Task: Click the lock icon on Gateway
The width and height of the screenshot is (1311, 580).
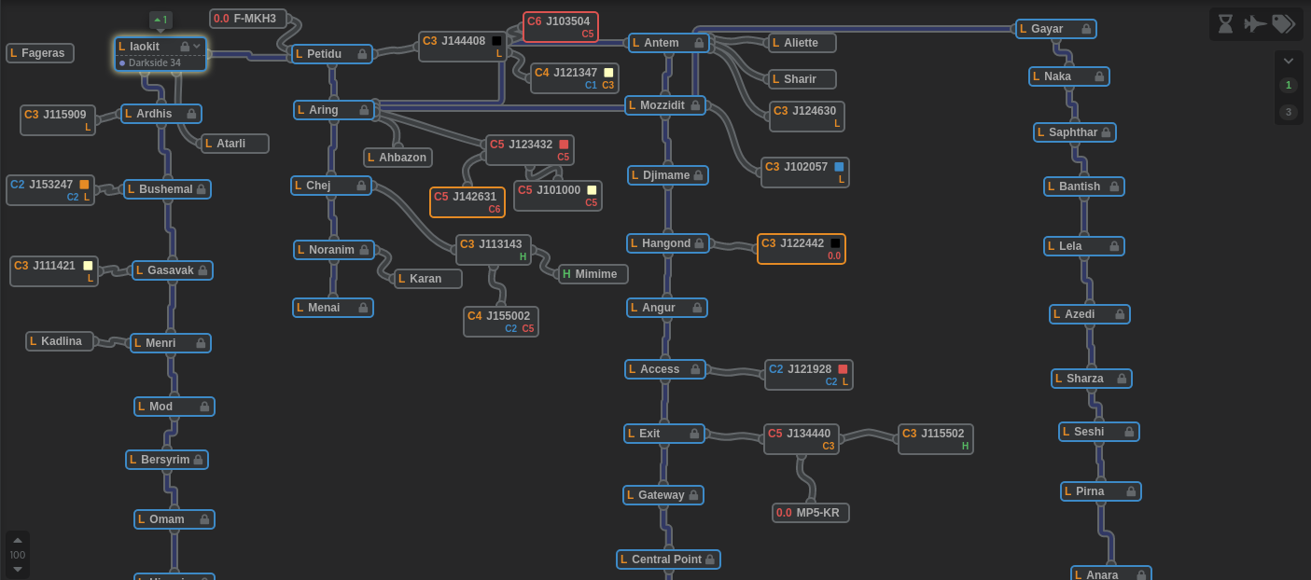Action: (693, 495)
